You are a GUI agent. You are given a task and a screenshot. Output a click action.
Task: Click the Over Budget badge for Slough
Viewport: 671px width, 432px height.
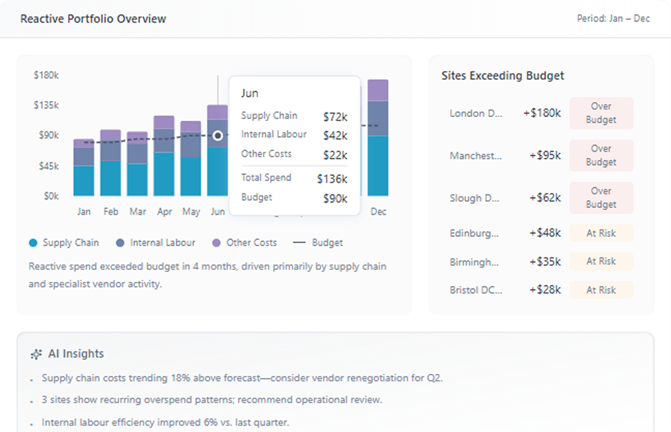pyautogui.click(x=601, y=198)
